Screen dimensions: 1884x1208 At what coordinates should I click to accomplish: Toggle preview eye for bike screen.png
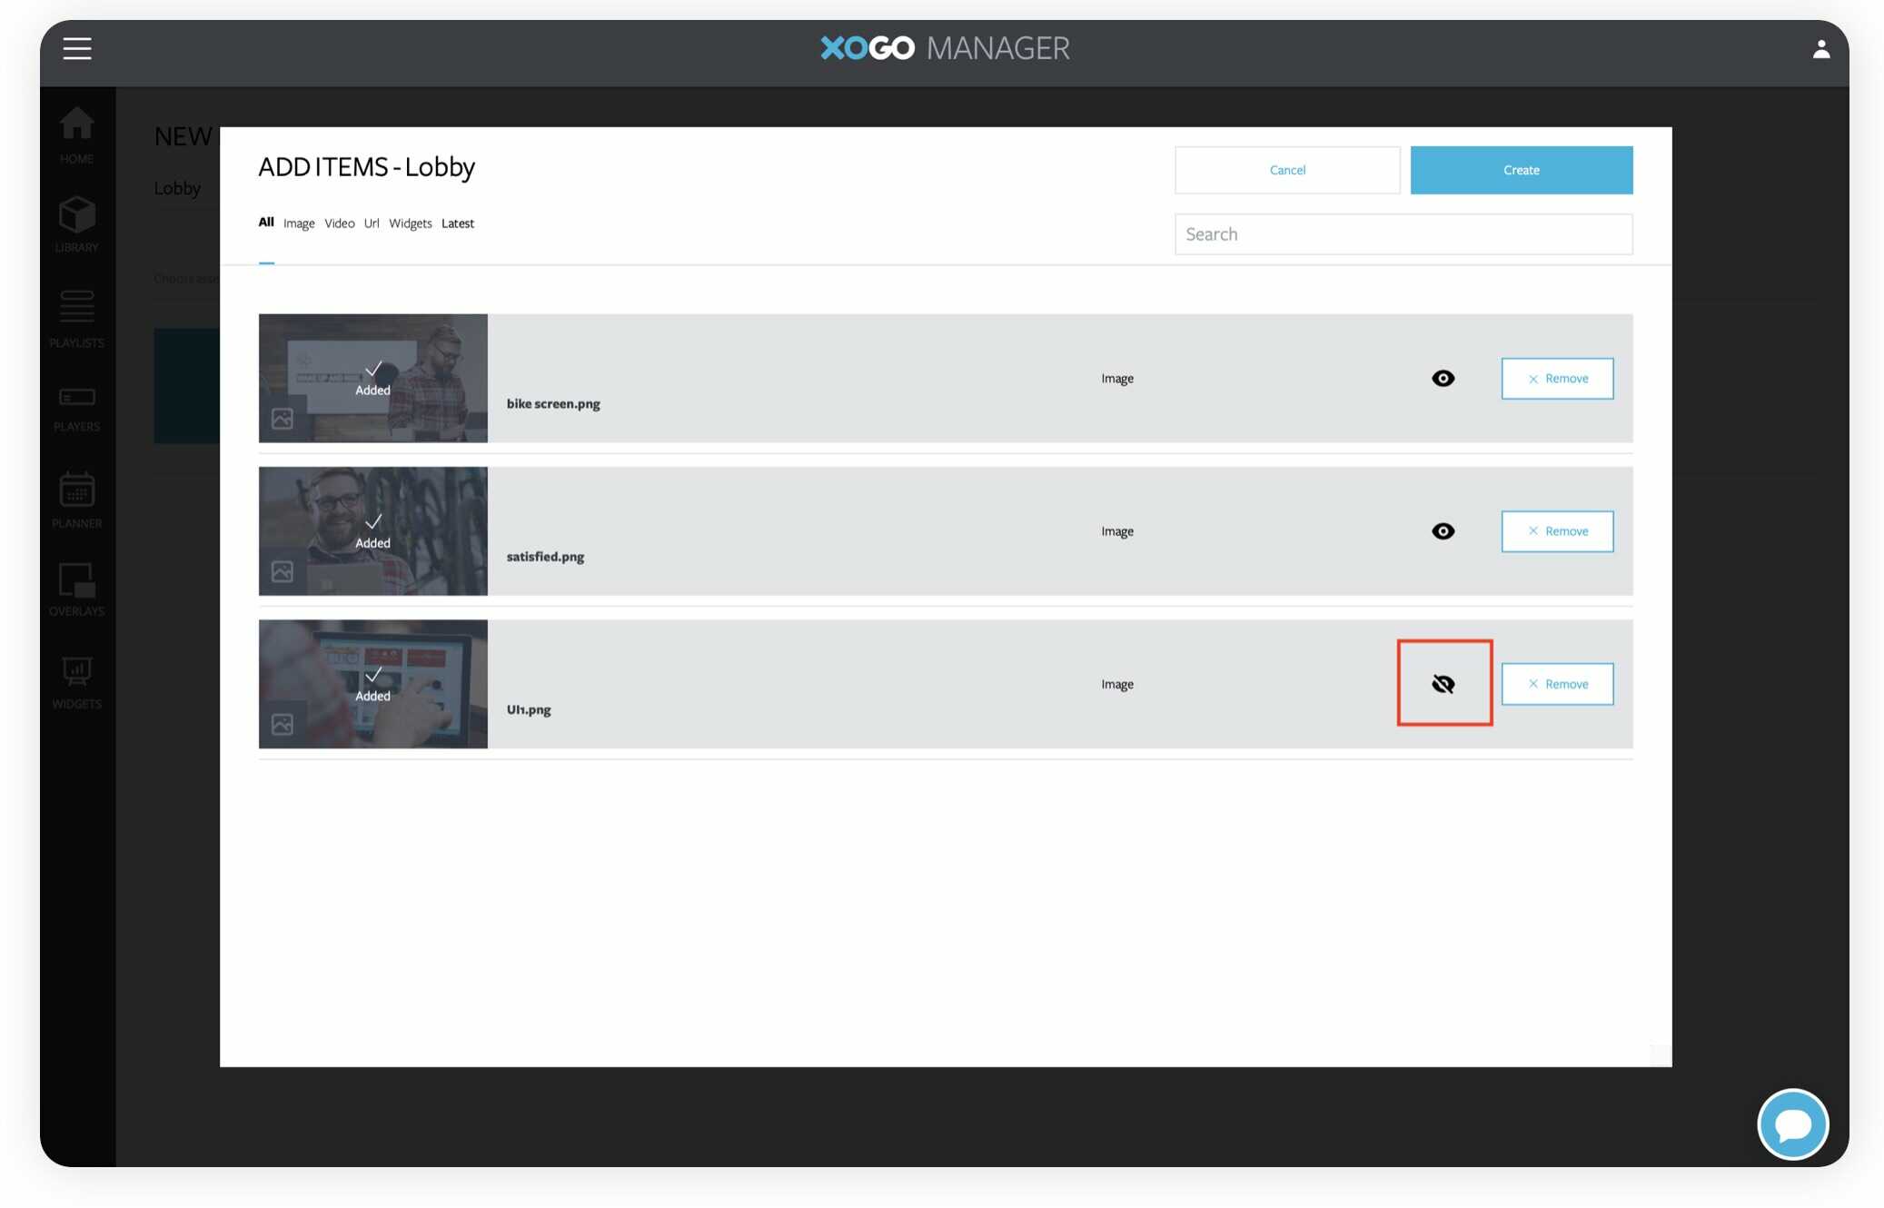[x=1443, y=379]
